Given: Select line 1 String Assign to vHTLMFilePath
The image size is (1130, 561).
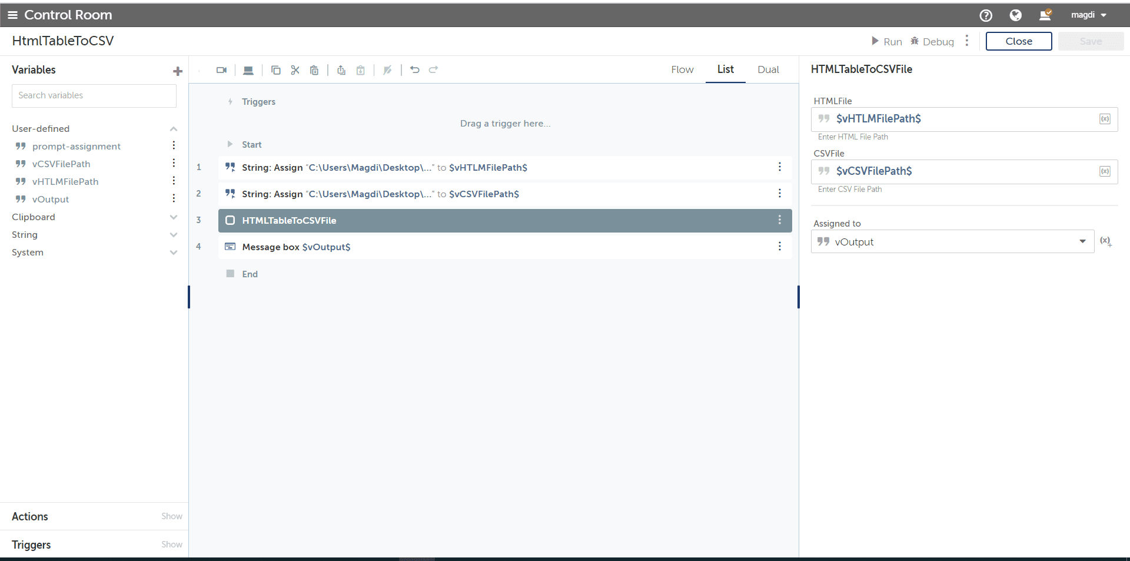Looking at the screenshot, I should (x=505, y=168).
